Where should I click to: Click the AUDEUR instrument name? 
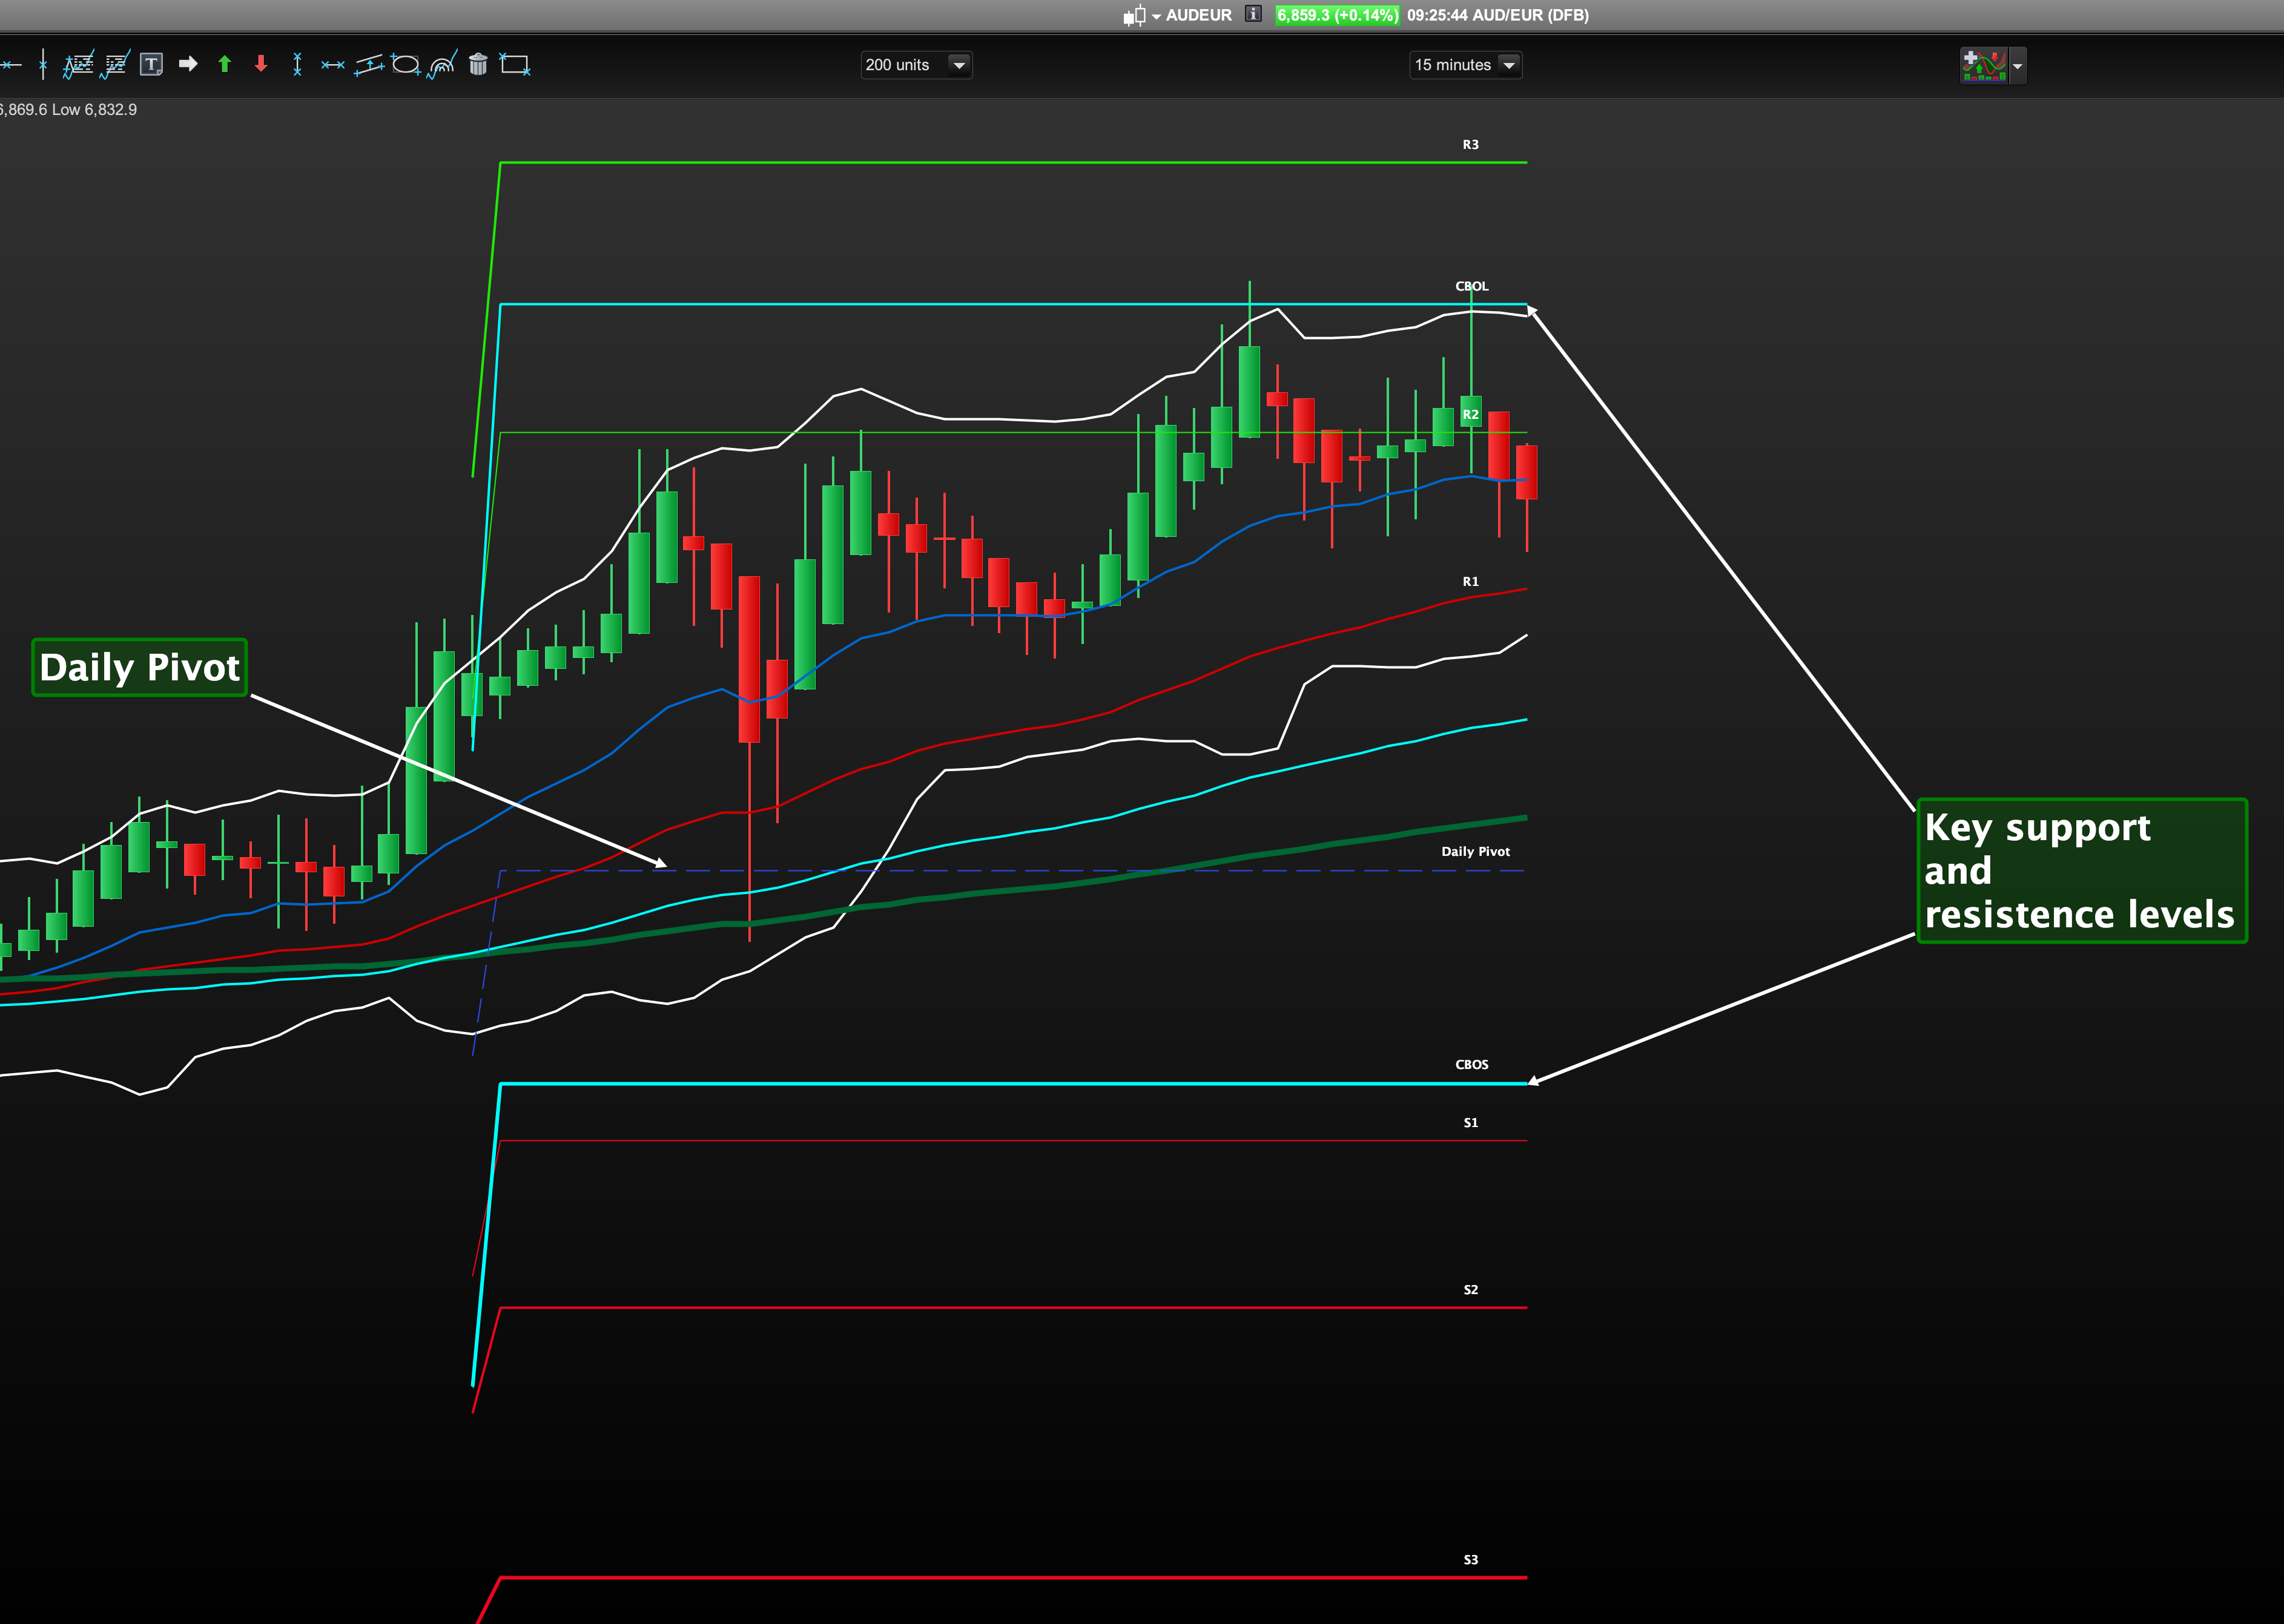pos(1198,15)
